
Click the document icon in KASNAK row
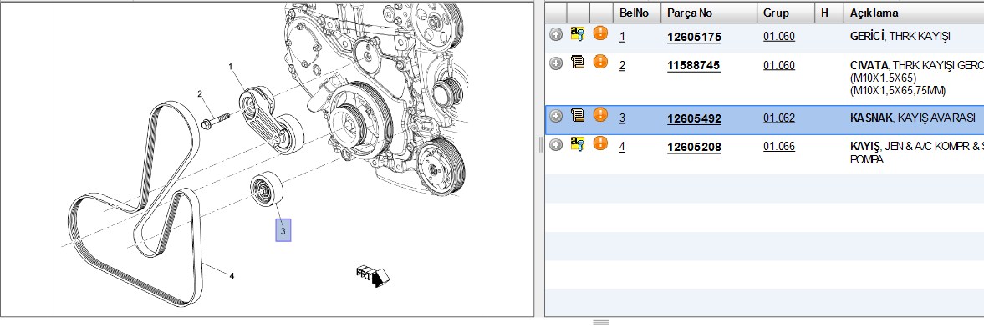tap(578, 114)
